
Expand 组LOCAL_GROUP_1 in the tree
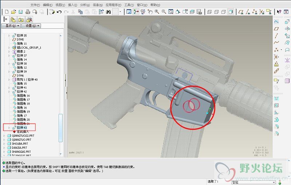pyautogui.click(x=9, y=48)
